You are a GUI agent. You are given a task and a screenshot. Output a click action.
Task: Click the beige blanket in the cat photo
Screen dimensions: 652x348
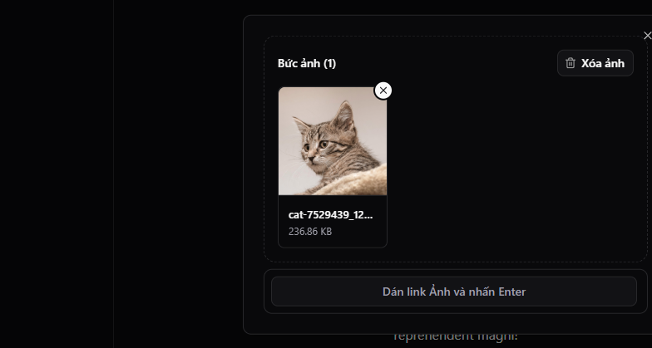pos(353,183)
